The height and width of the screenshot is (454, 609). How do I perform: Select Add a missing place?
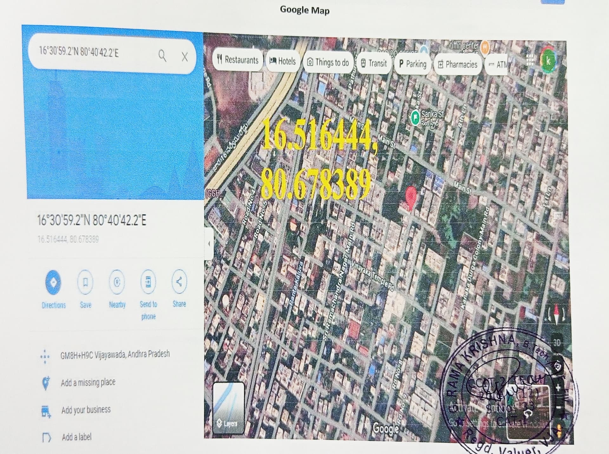pyautogui.click(x=88, y=382)
